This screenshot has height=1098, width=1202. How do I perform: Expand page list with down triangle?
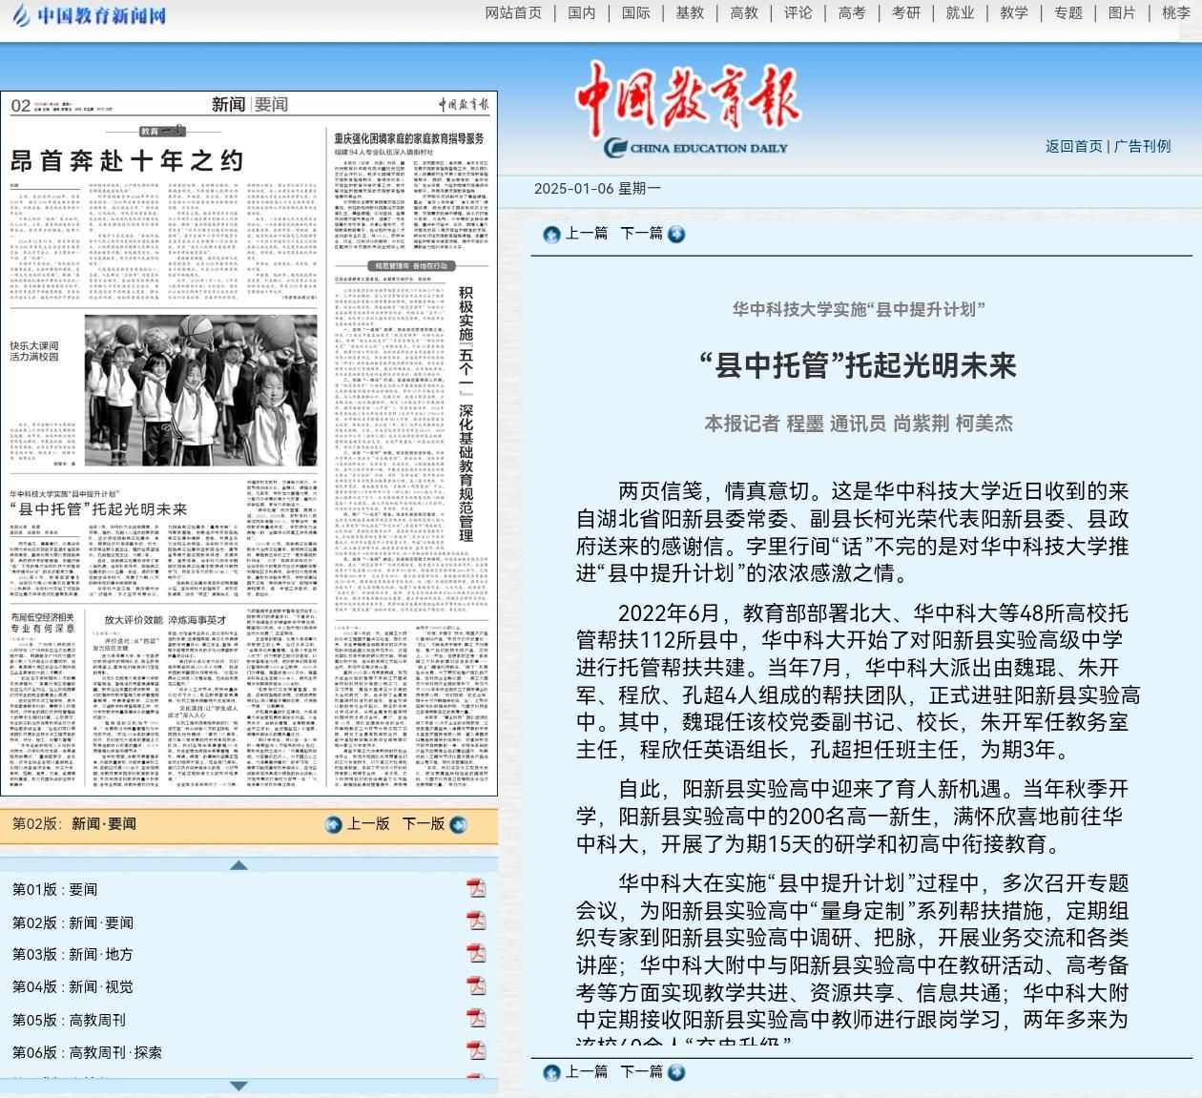[x=239, y=1086]
